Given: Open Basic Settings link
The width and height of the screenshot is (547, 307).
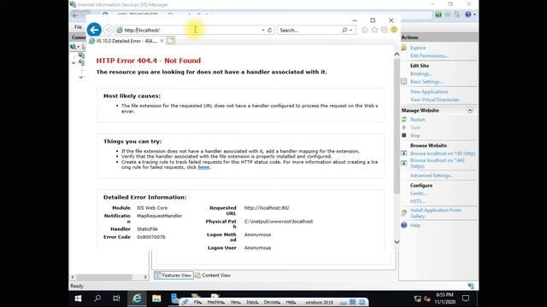Looking at the screenshot, I should pyautogui.click(x=426, y=82).
